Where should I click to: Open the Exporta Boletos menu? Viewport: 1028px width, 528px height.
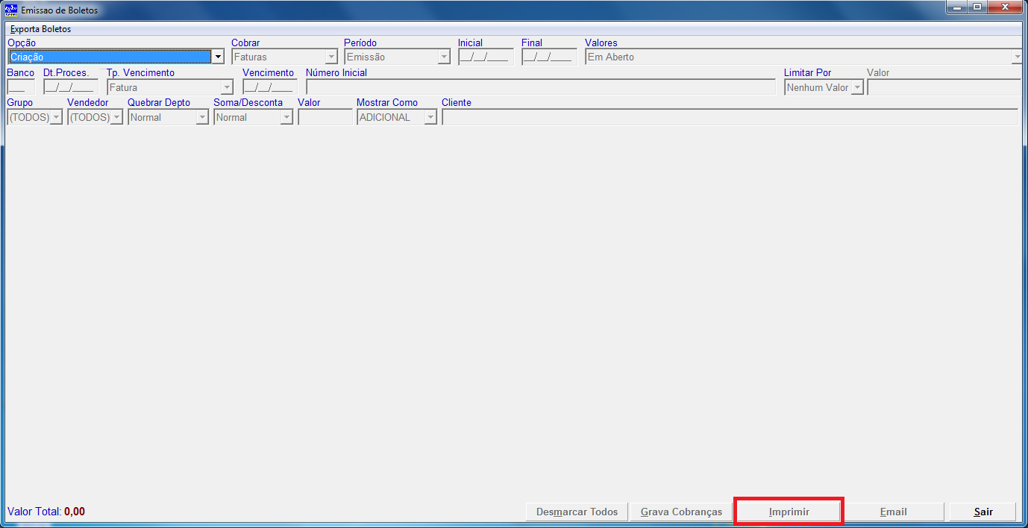point(40,29)
